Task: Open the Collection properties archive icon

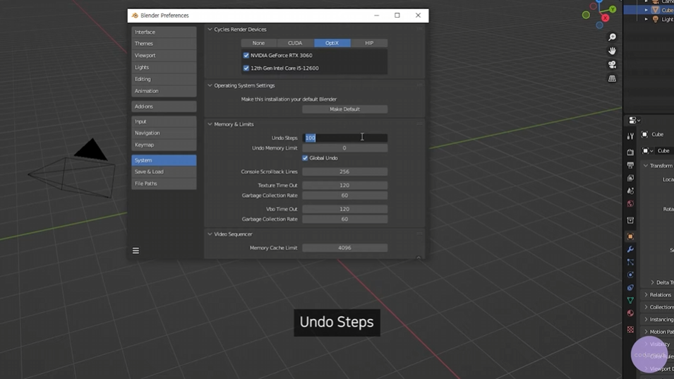Action: (630, 220)
